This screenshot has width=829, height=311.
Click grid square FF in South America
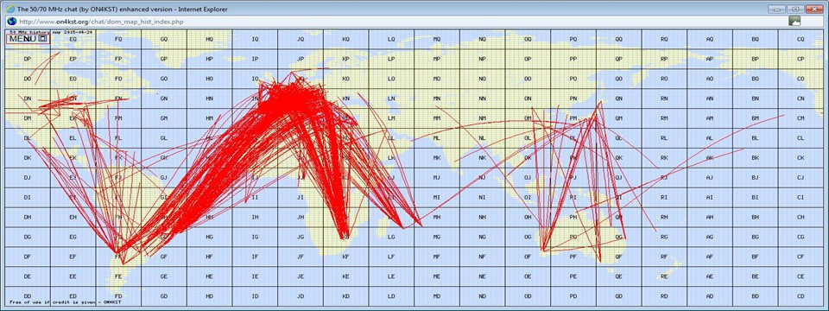pyautogui.click(x=118, y=257)
